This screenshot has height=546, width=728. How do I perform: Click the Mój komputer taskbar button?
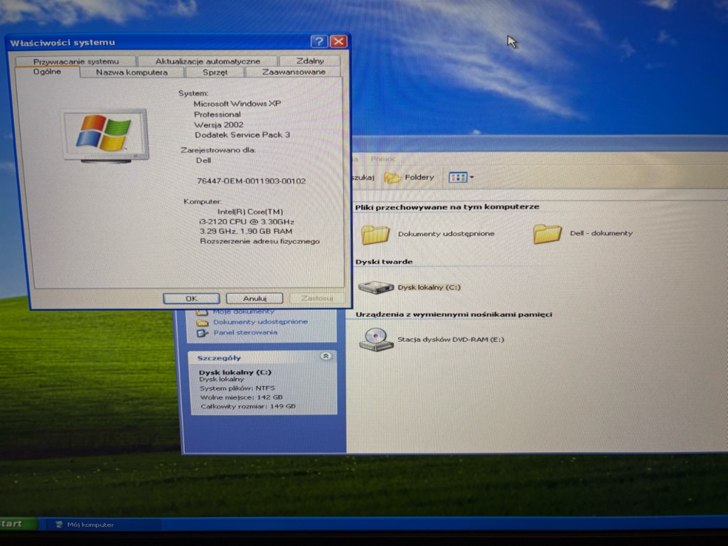104,525
